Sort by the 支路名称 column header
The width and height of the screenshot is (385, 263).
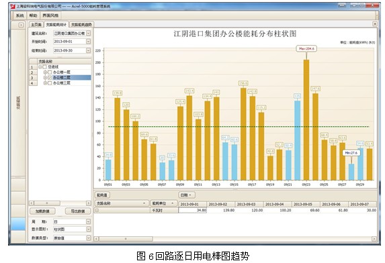pos(122,203)
